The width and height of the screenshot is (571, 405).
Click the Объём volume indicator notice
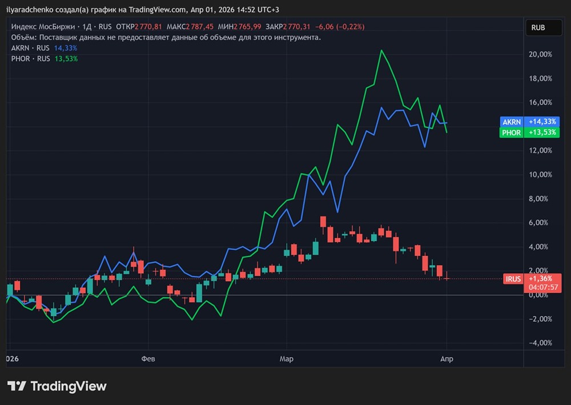click(166, 38)
